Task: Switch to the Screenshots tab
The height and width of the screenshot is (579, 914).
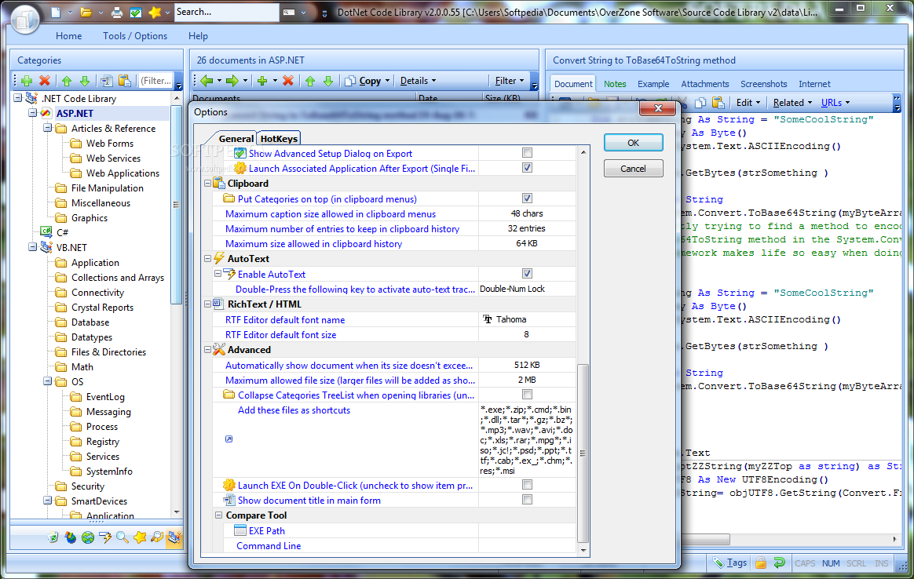Action: 763,84
